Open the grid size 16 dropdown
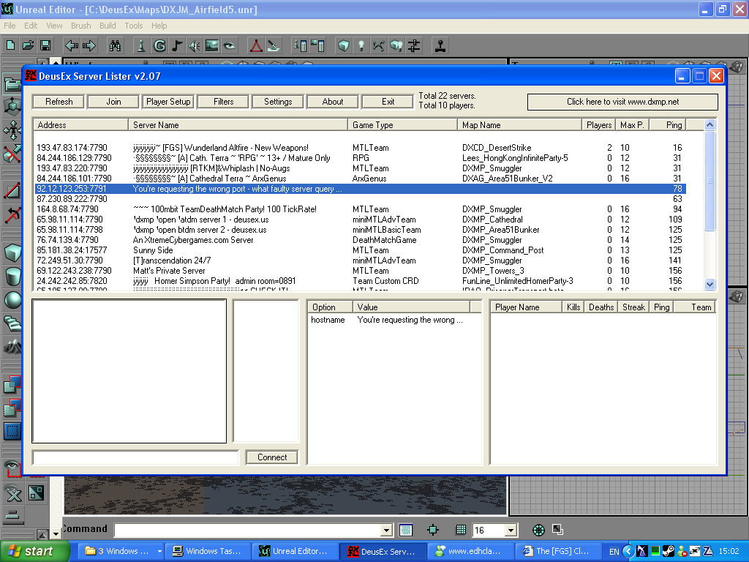This screenshot has height=562, width=749. click(511, 530)
